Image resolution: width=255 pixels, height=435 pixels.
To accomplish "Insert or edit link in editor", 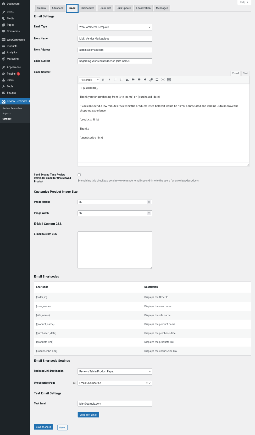I will click(x=151, y=80).
